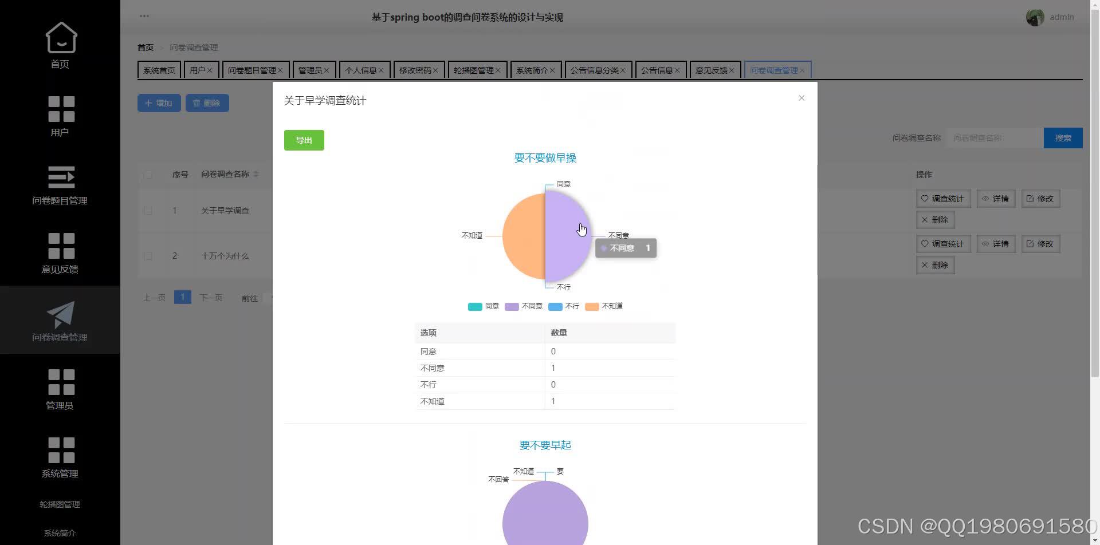Open the 首页 home icon in sidebar
This screenshot has height=545, width=1100.
tap(61, 37)
